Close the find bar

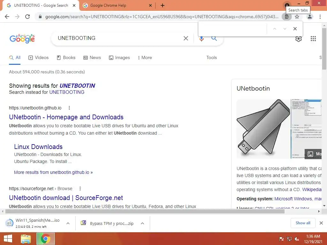pos(295,29)
